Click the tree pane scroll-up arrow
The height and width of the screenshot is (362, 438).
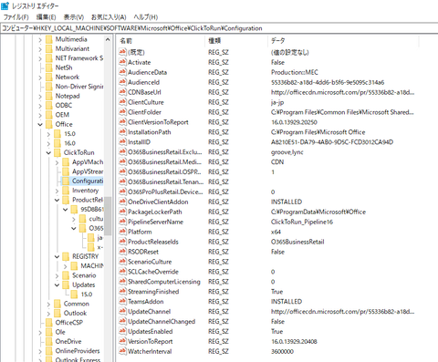click(x=108, y=39)
